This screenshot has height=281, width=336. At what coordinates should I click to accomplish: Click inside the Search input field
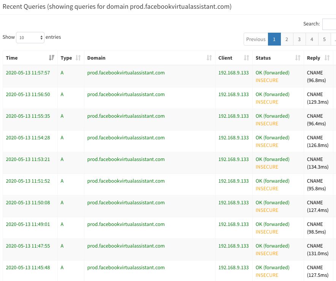click(329, 24)
